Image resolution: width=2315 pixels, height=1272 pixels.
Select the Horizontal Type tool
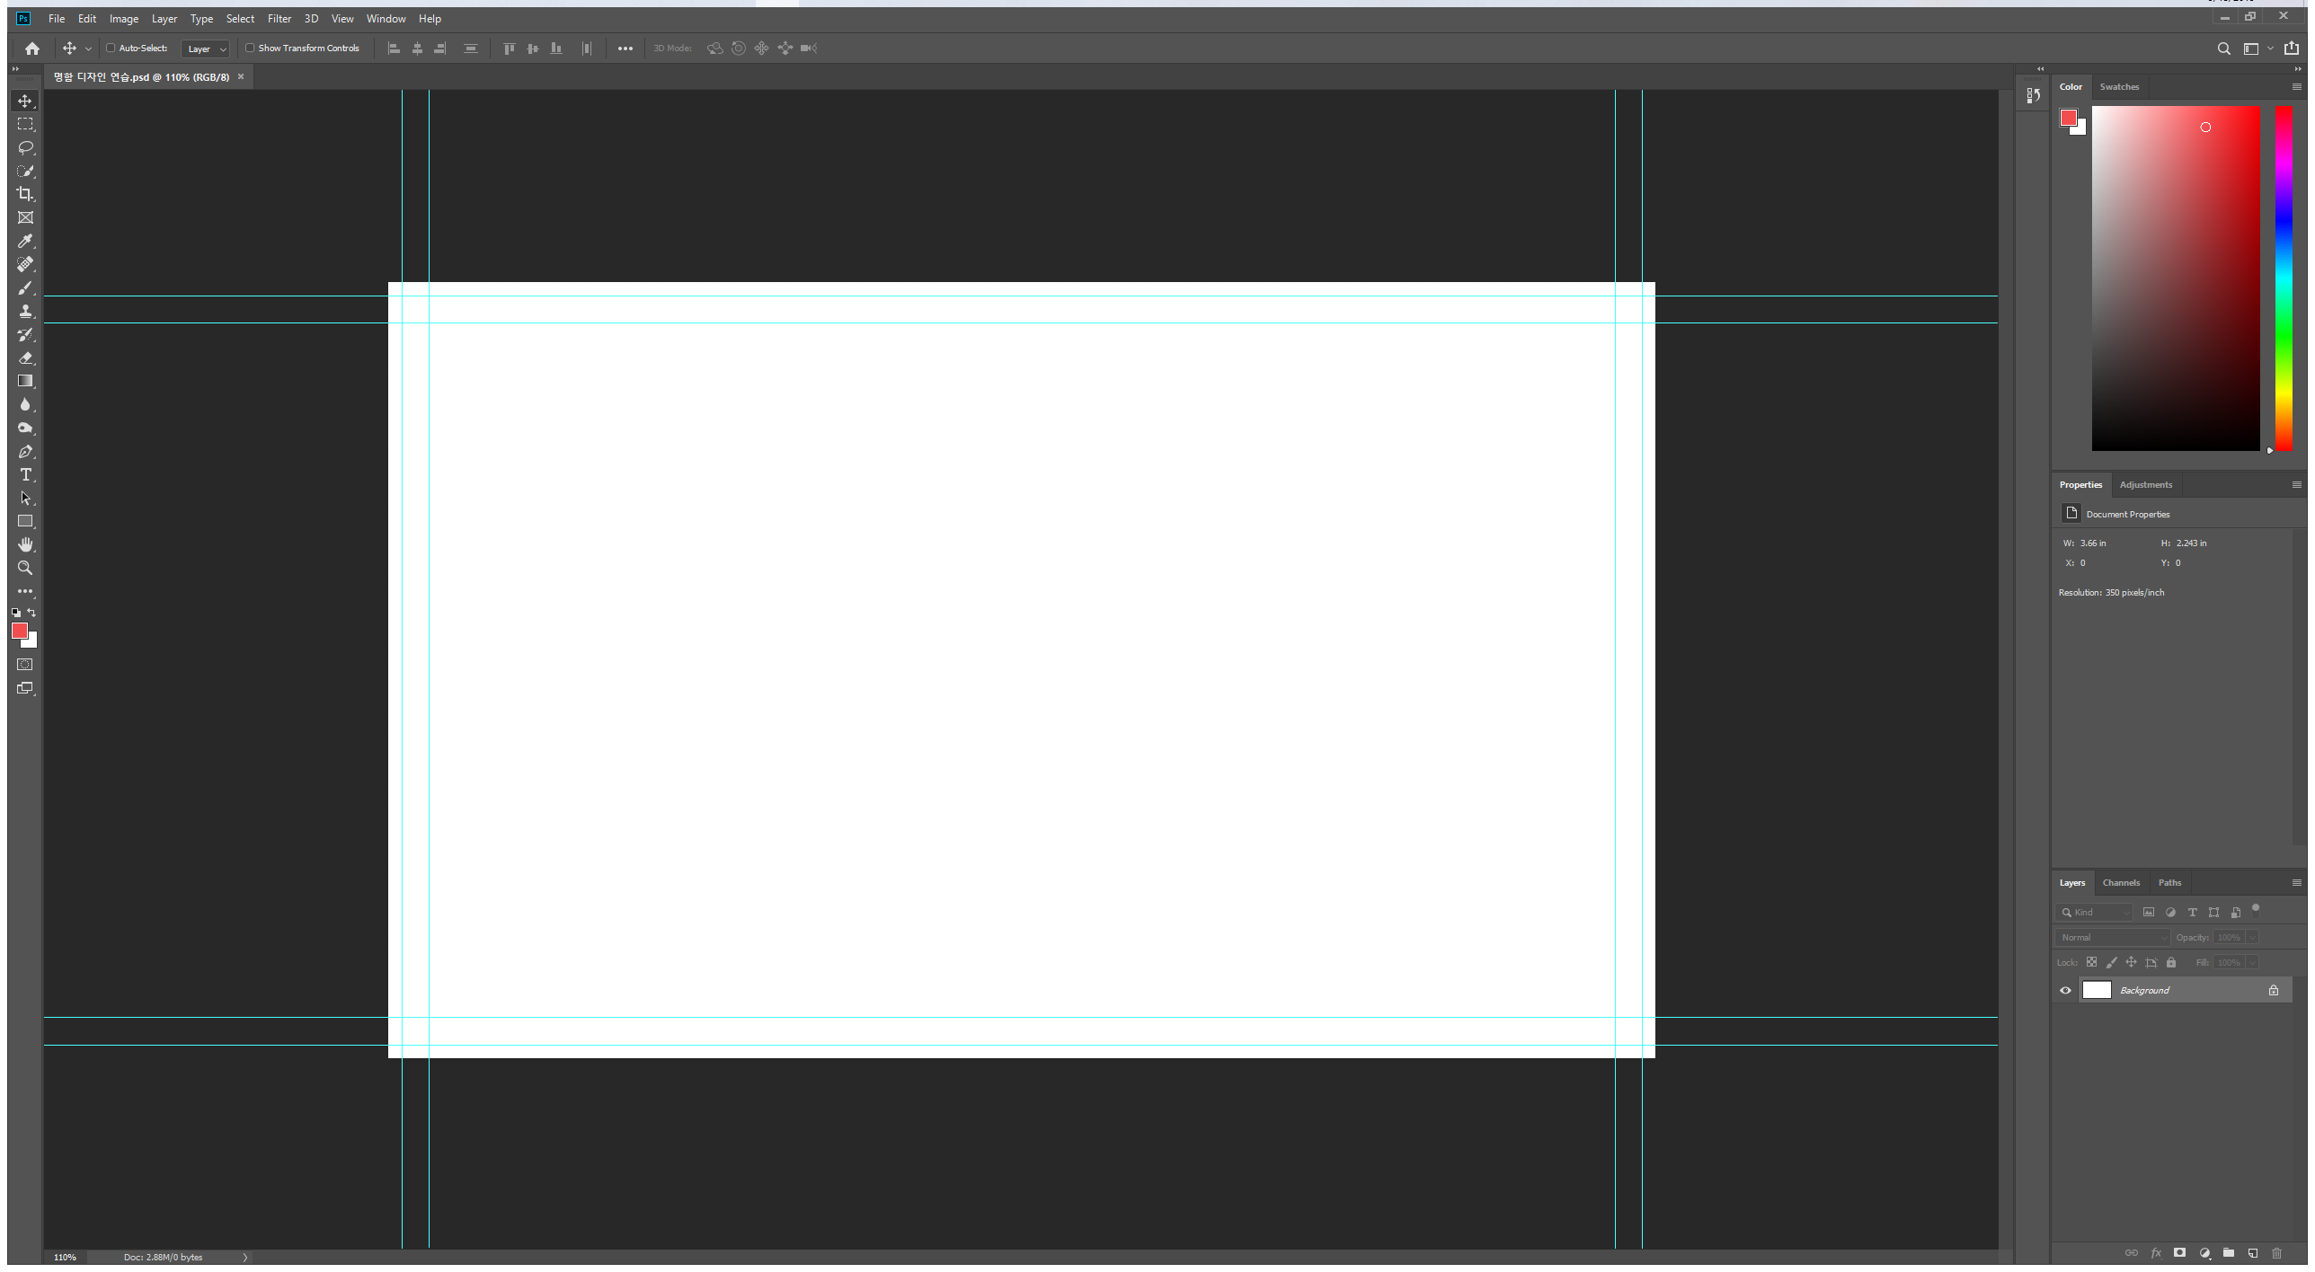[25, 474]
